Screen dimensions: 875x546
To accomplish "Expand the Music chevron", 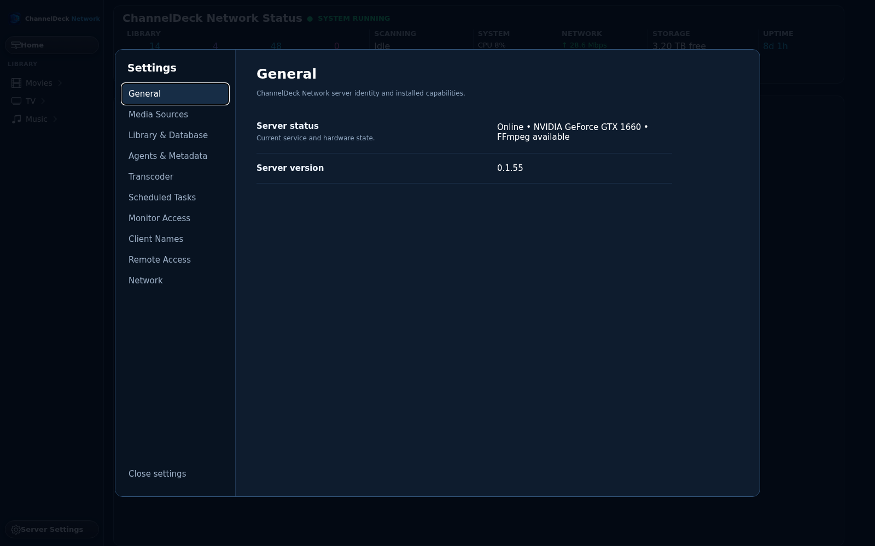I will [55, 119].
